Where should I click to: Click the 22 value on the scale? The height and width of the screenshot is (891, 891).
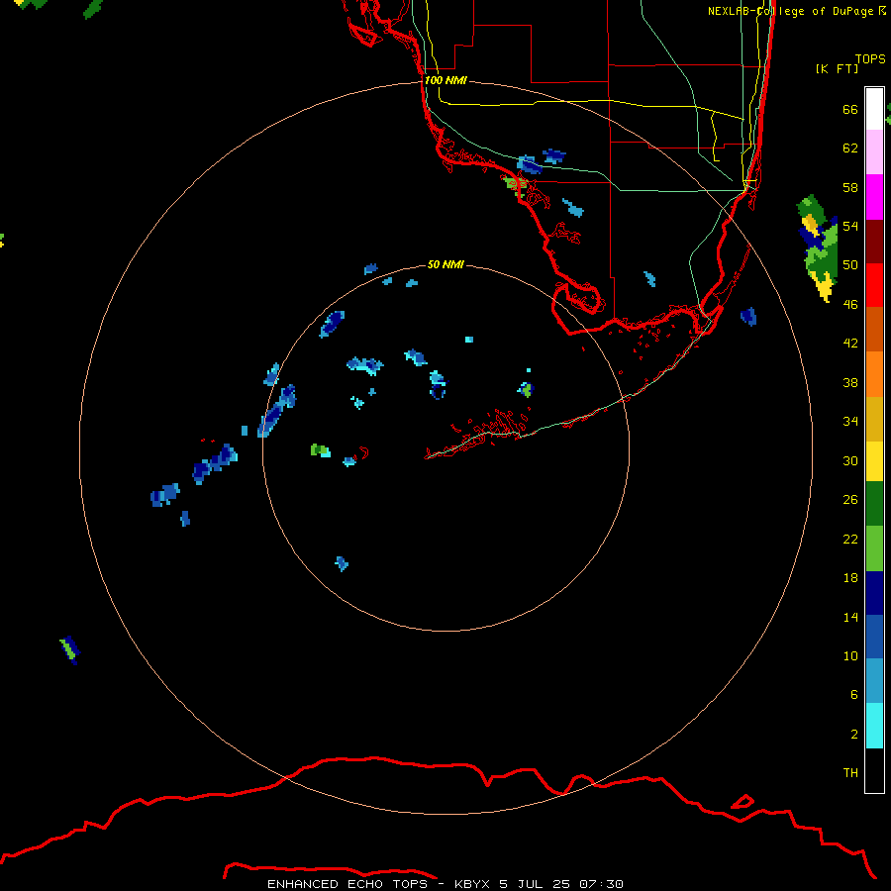pos(850,539)
